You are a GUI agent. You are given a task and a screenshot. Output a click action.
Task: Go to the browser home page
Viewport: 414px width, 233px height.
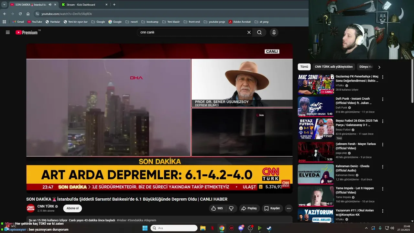(x=28, y=14)
